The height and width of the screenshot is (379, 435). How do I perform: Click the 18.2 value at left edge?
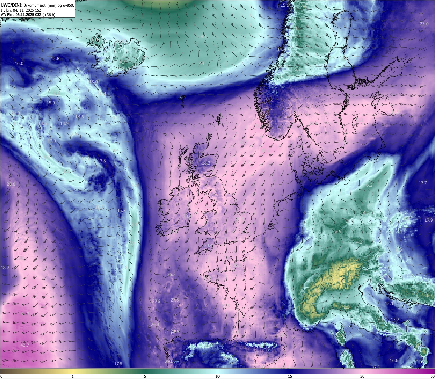(5, 268)
